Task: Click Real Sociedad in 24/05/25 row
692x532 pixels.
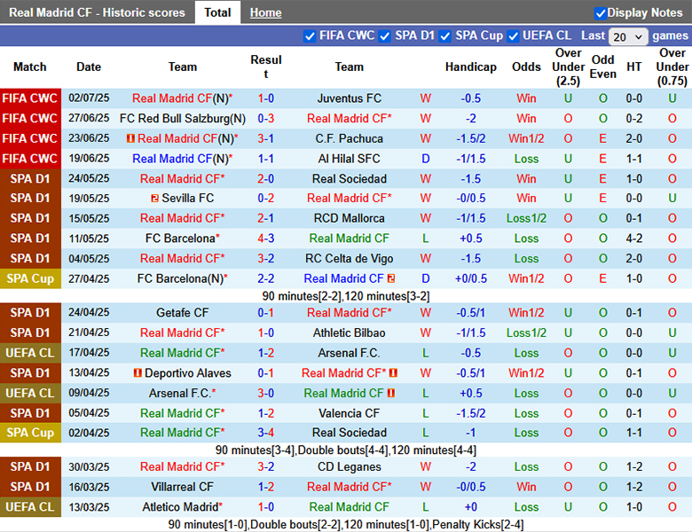Action: (x=349, y=178)
